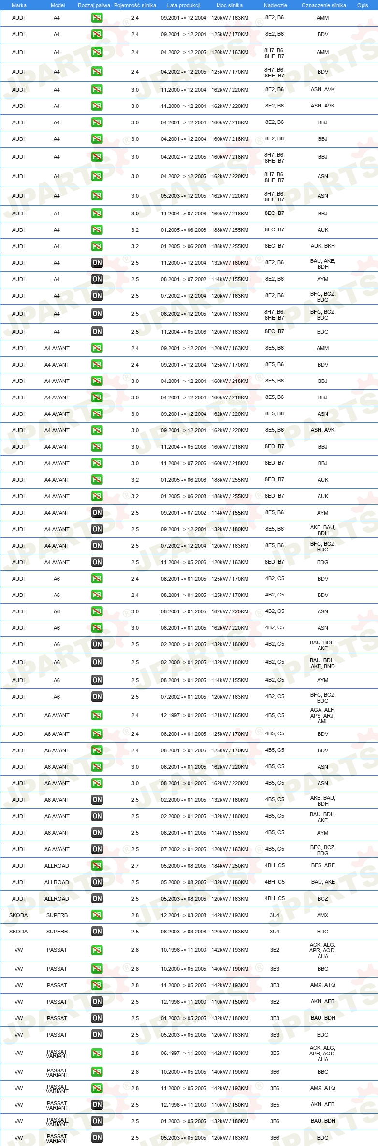Click diesel ON icon in Passat Variant 3B6 BAU, BDH row
This screenshot has width=378, height=1146.
pos(97,1121)
